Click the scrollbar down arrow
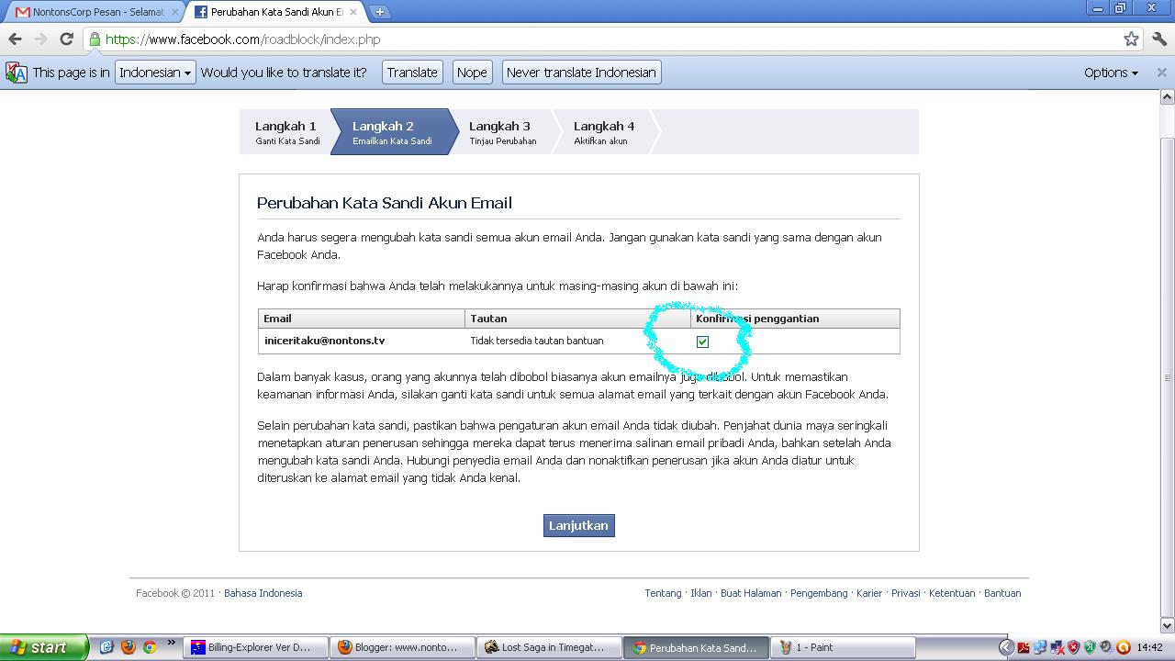Viewport: 1175px width, 661px height. [1167, 625]
